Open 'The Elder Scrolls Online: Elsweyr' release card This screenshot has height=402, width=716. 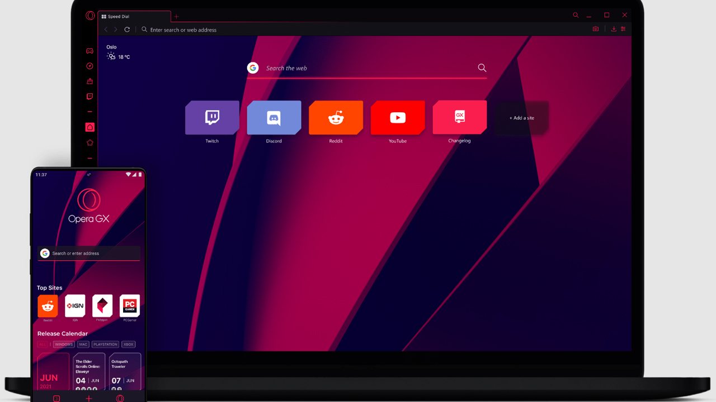tap(89, 372)
